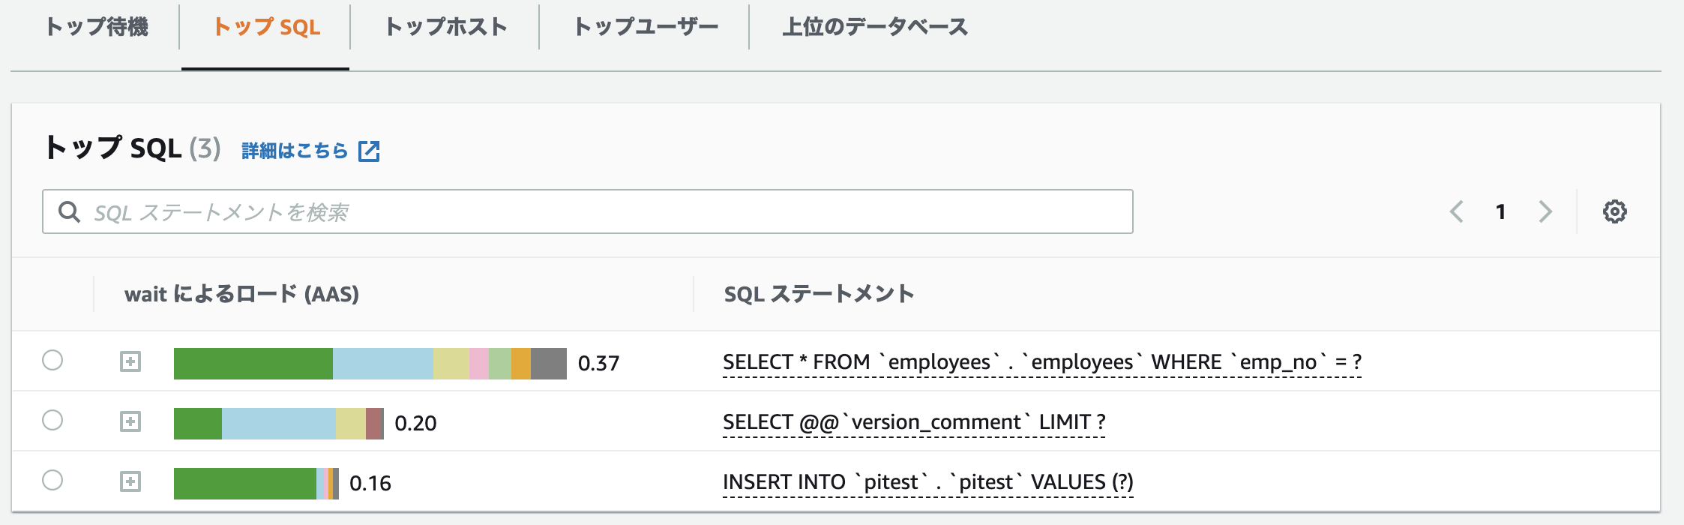Open the 上位のデータベース tab
Viewport: 1684px width, 525px height.
pos(874,28)
